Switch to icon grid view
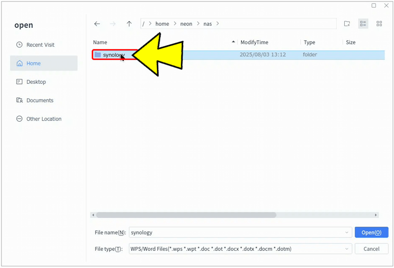The width and height of the screenshot is (394, 268). click(379, 24)
